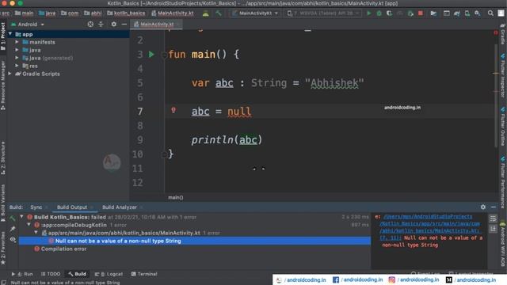Expand Gradle Scripts node
The image size is (507, 285).
(10, 74)
